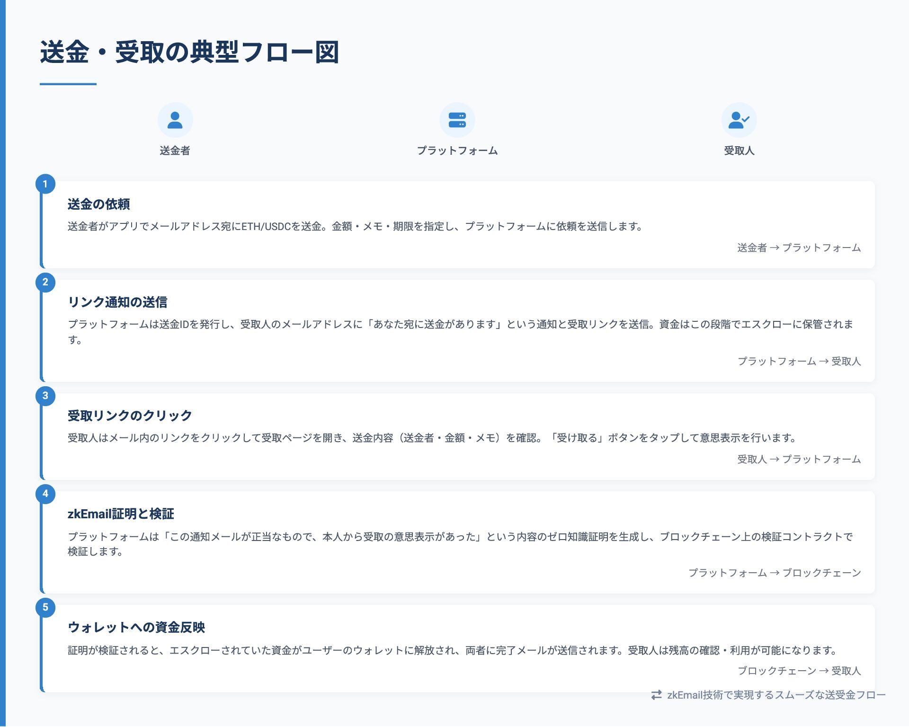This screenshot has height=727, width=909.
Task: Click the direction label ブロックチェーン → 受取人
Action: [x=799, y=671]
